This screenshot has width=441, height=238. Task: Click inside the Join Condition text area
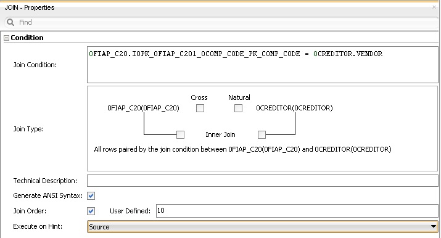pyautogui.click(x=262, y=65)
